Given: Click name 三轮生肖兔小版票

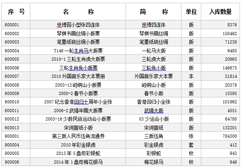Looking at the screenshot, I should (78, 68).
